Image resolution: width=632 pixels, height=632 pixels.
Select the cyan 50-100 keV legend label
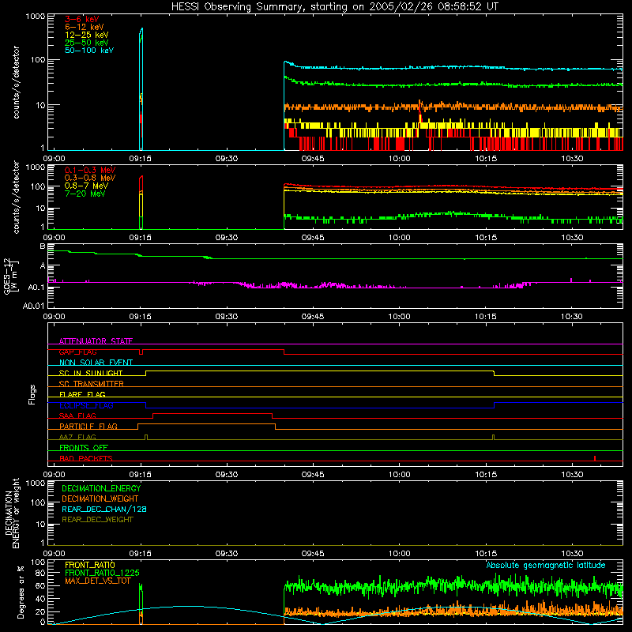[x=89, y=51]
